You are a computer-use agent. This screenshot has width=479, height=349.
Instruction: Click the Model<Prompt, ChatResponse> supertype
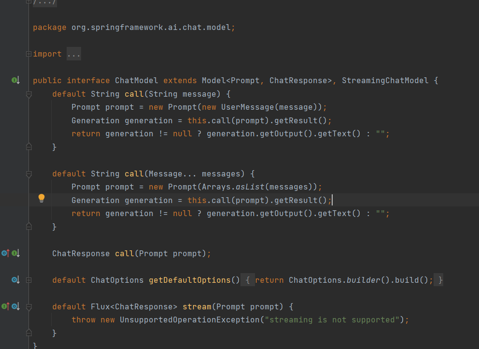point(267,80)
